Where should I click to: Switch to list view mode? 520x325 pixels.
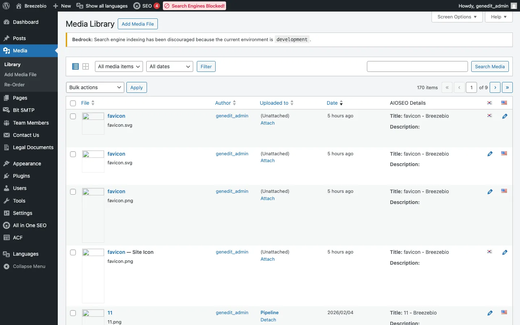point(75,66)
